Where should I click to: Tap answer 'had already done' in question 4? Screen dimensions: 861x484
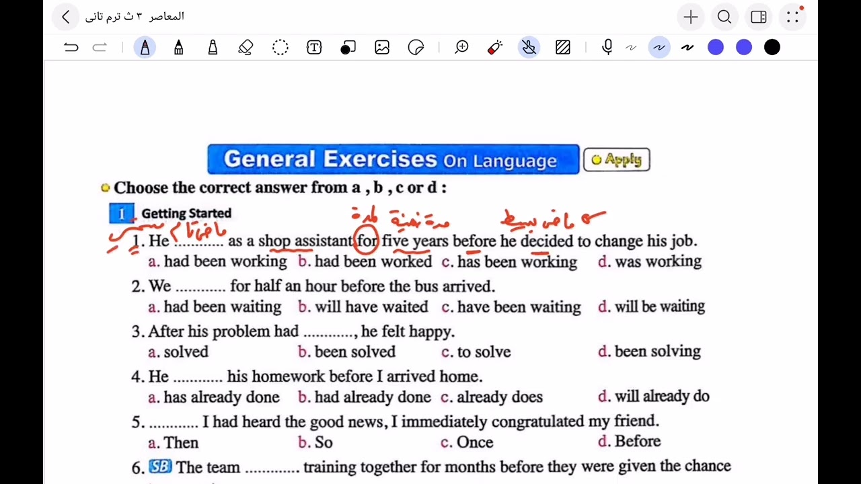373,397
